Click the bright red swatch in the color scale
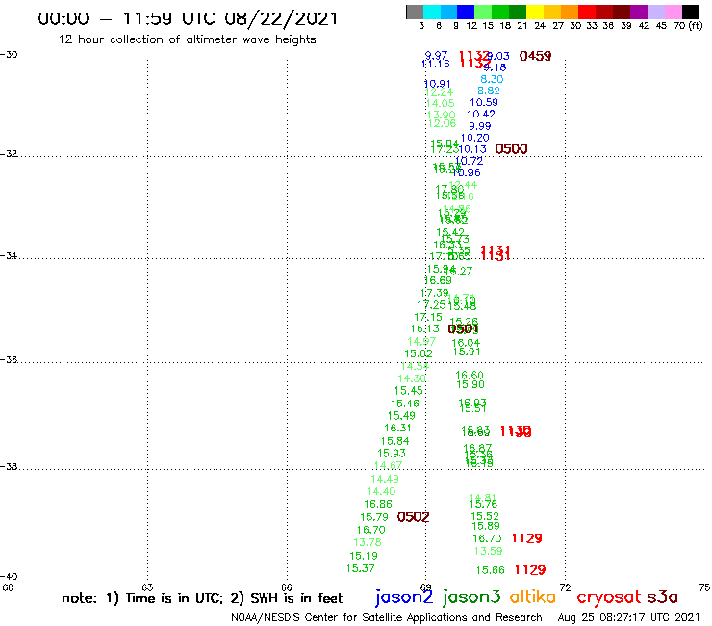The image size is (712, 626). pos(587,12)
